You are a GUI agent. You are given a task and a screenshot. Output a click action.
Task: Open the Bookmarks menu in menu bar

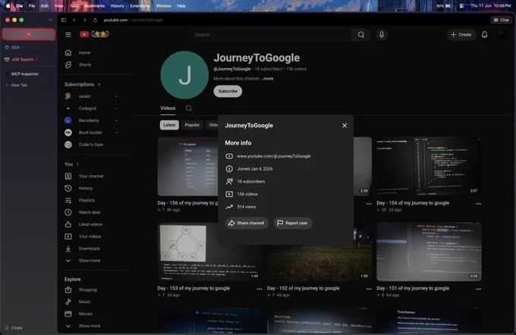pyautogui.click(x=94, y=6)
